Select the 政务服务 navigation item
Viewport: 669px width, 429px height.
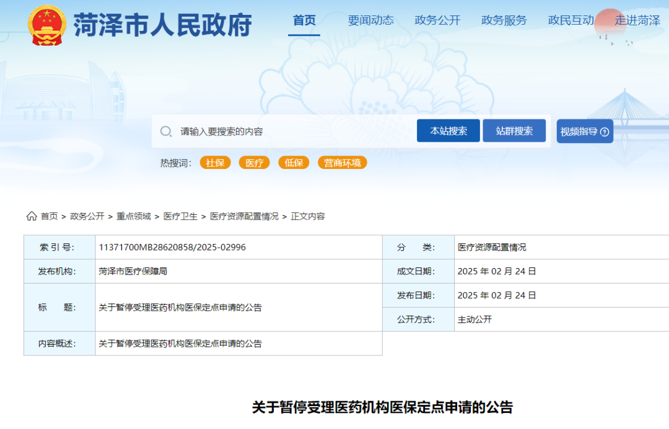504,20
